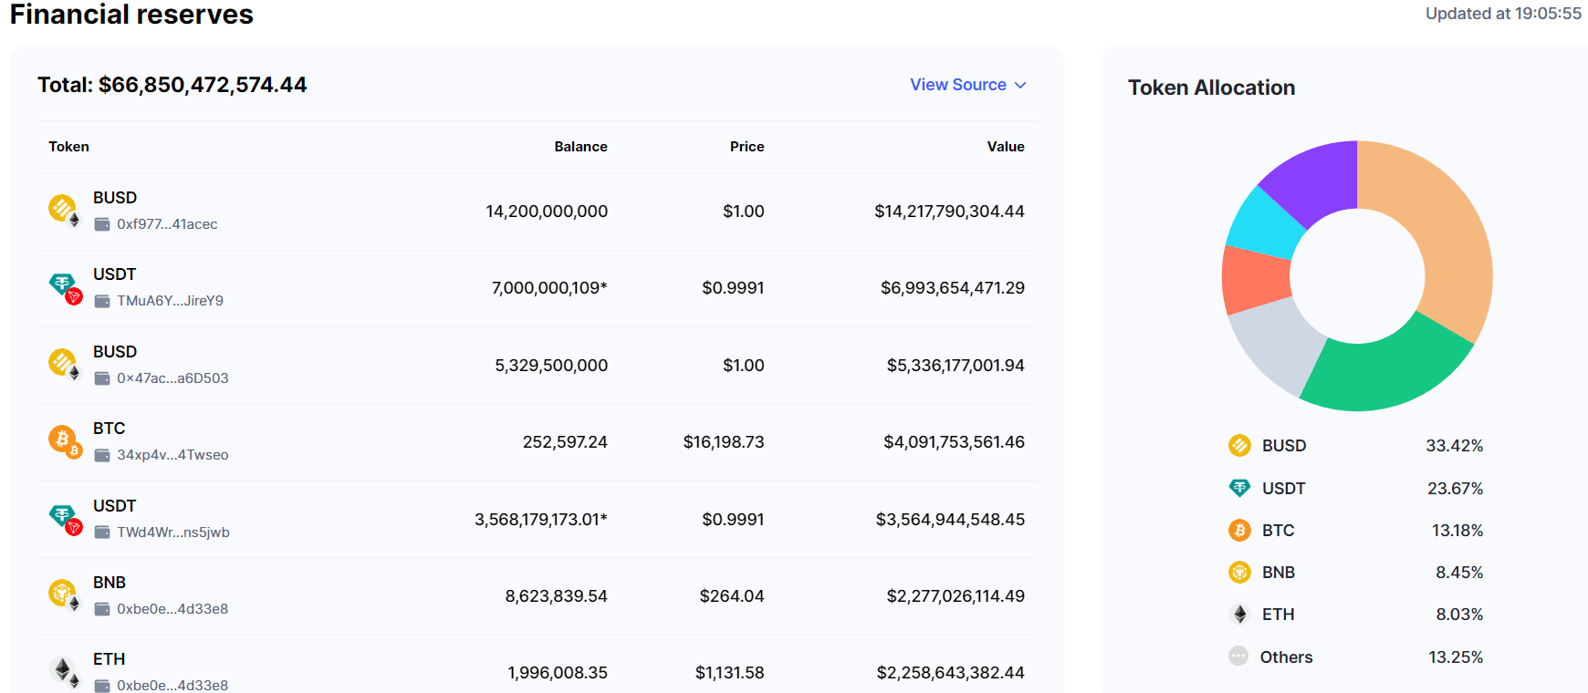This screenshot has width=1588, height=693.
Task: Click the BNB price $264.04
Action: tap(732, 596)
